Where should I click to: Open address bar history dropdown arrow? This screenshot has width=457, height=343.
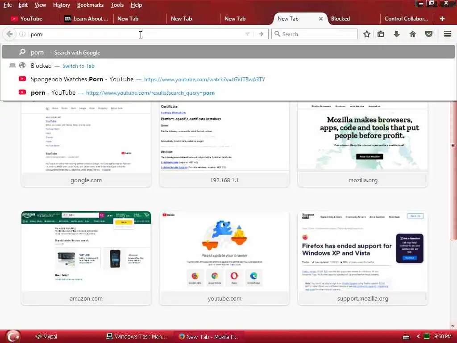pos(247,34)
